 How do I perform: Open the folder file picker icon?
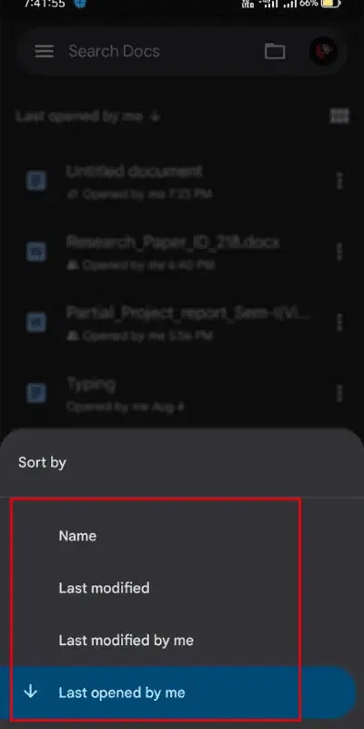click(275, 51)
